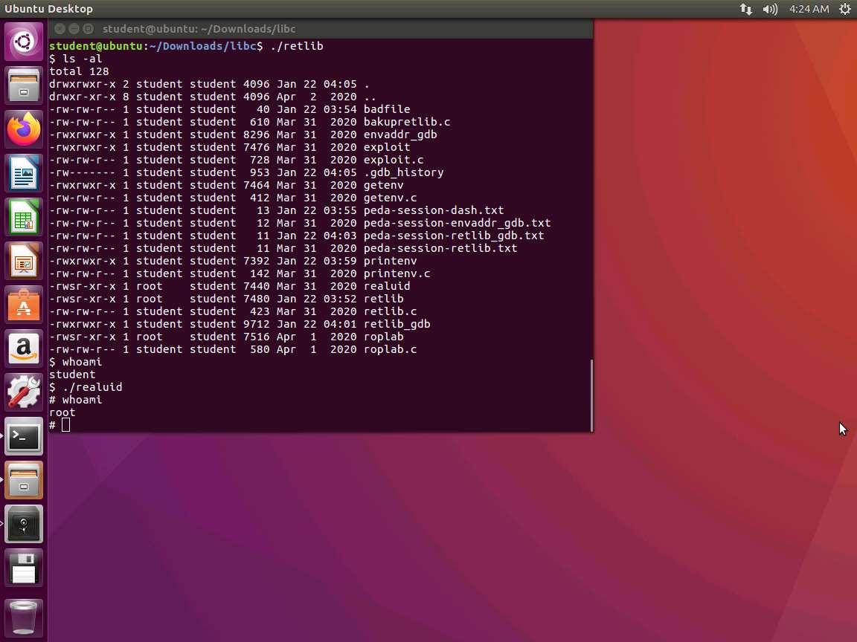Expand the session gear menu in top bar

pos(844,9)
